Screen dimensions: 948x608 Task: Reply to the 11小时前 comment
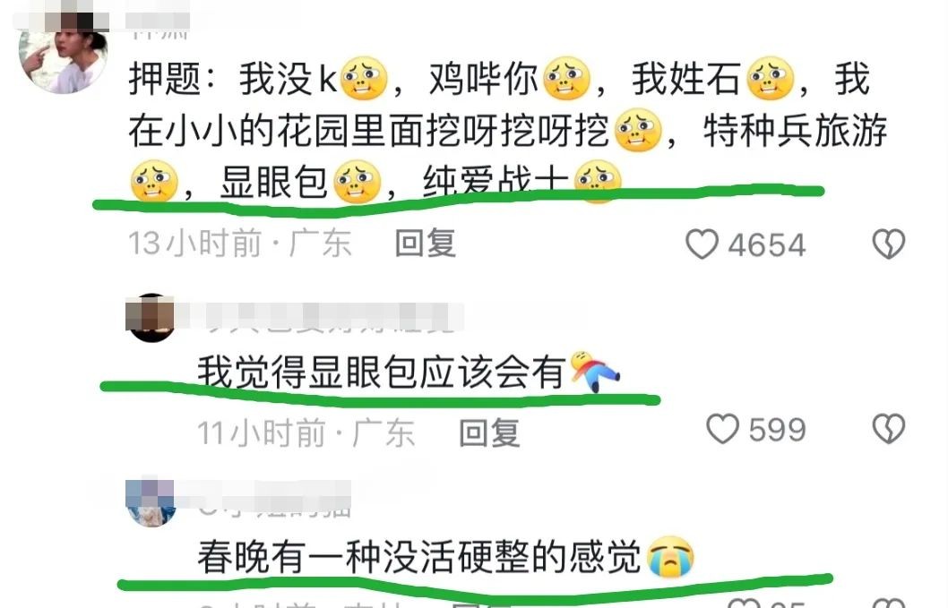489,432
